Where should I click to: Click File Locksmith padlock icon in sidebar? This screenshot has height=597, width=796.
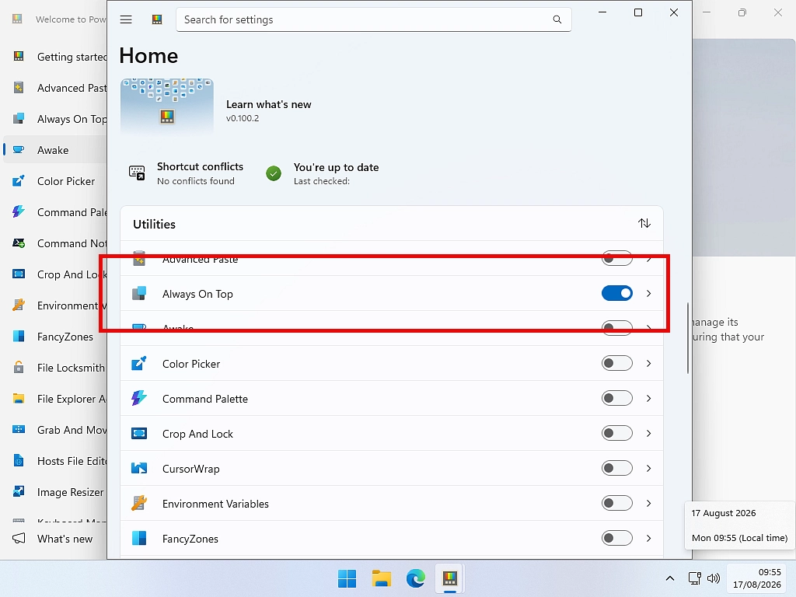point(19,367)
